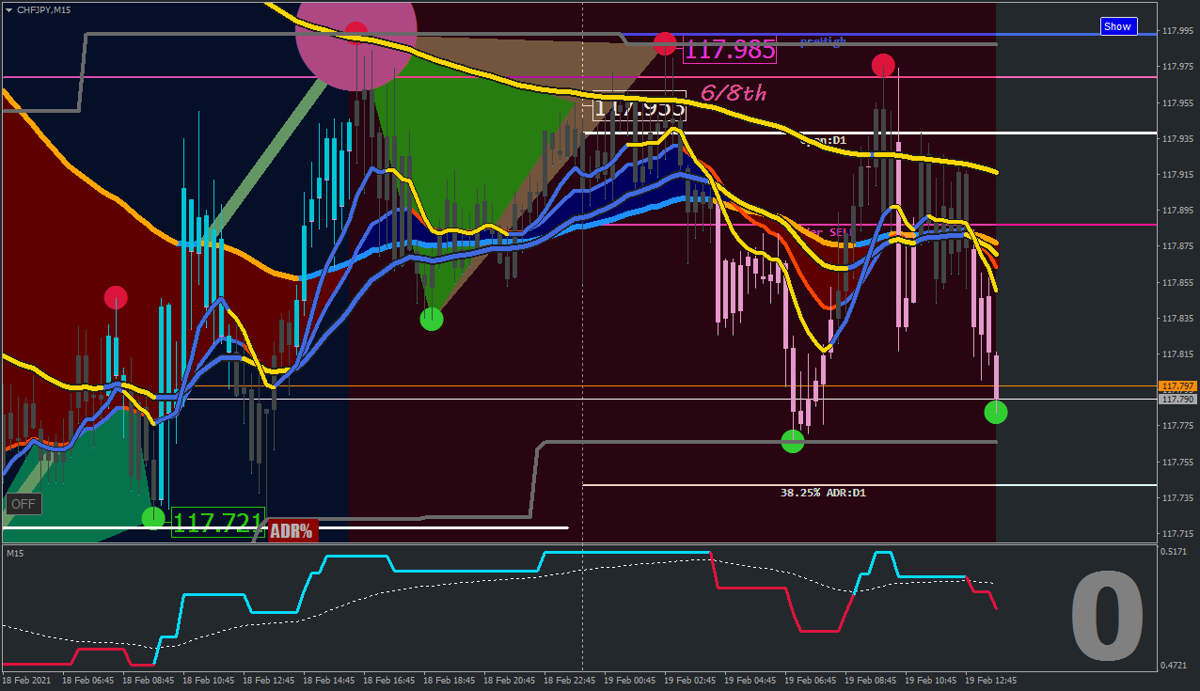Click the CHFJPY,M15 chart title

click(43, 9)
